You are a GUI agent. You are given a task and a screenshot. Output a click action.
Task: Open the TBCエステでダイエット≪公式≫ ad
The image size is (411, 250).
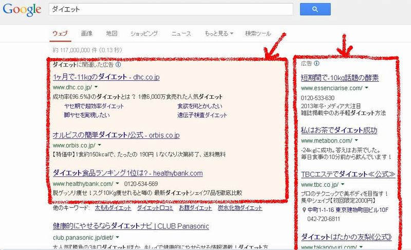[x=348, y=174]
